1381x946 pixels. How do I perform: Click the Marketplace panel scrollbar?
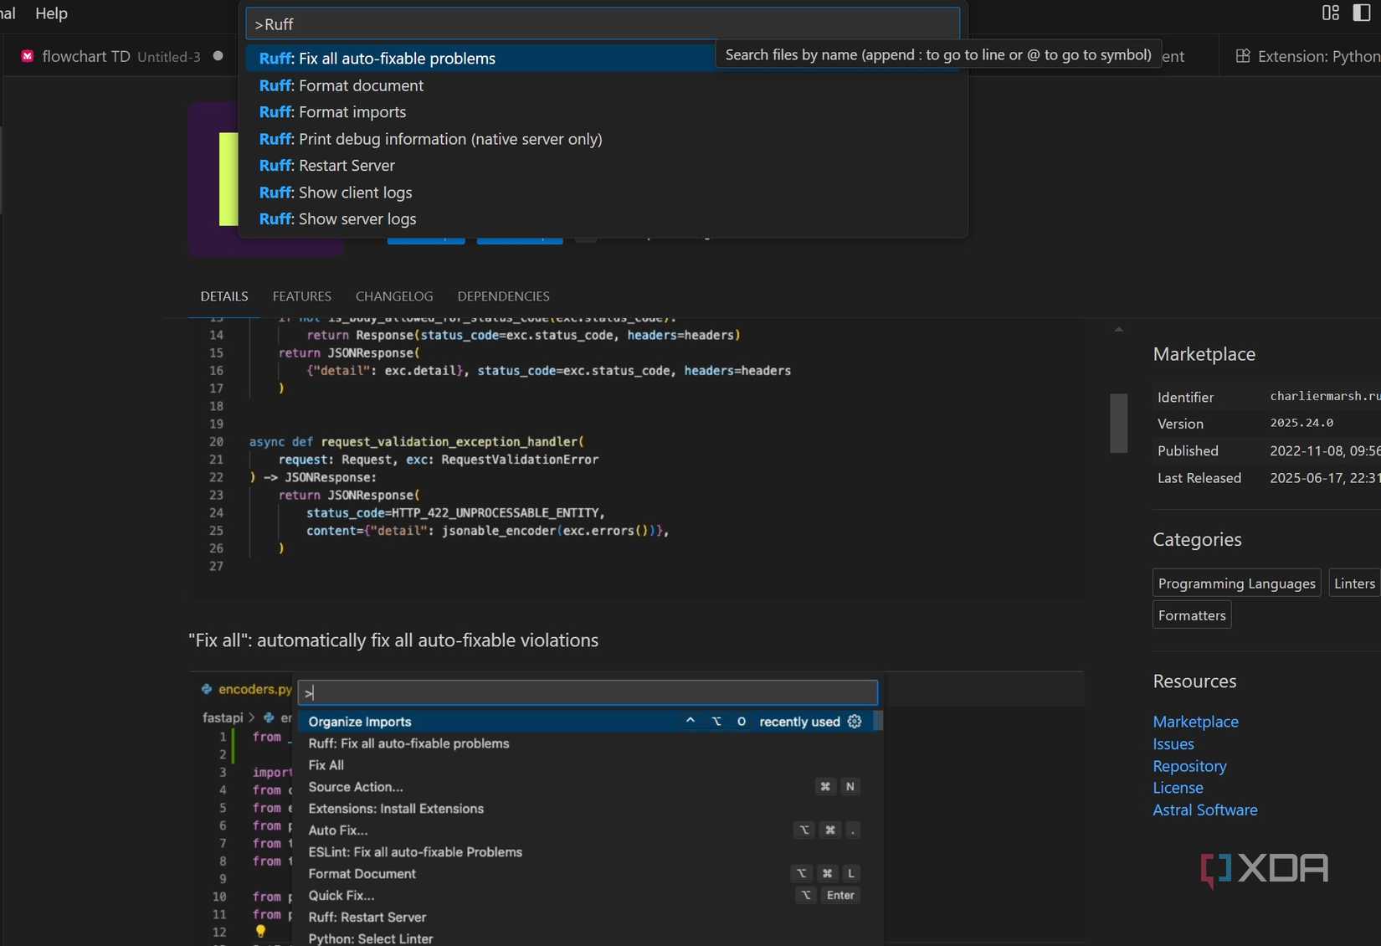[x=1118, y=423]
